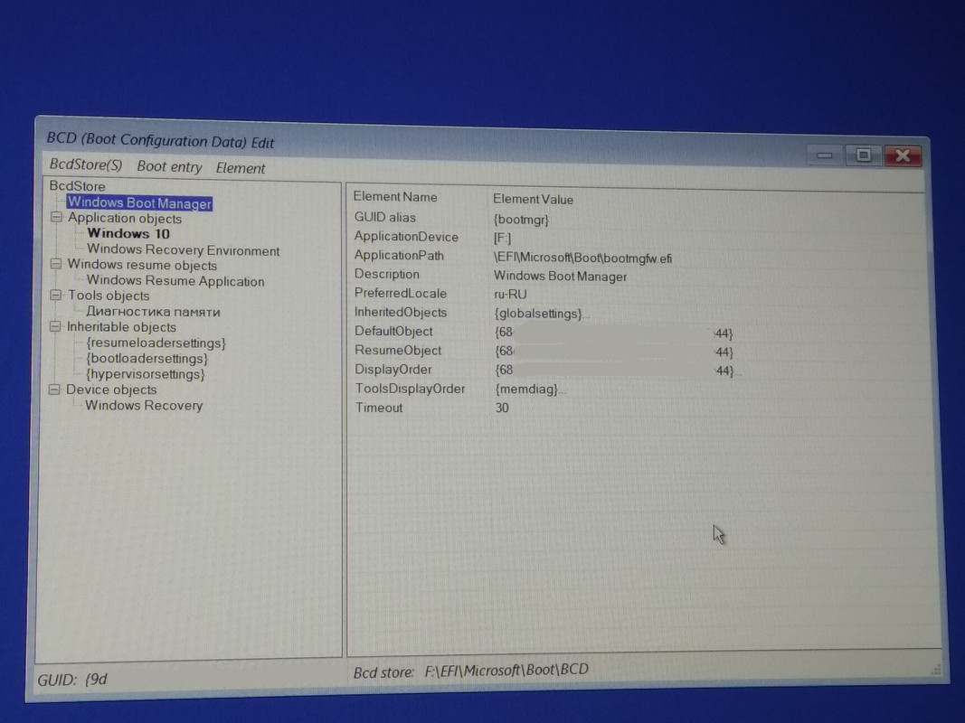
Task: Click the Element Name column header
Action: coord(394,197)
